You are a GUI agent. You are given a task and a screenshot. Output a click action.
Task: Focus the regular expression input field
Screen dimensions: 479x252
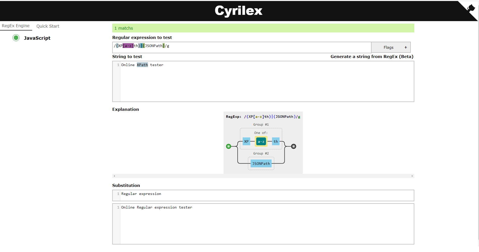[242, 47]
